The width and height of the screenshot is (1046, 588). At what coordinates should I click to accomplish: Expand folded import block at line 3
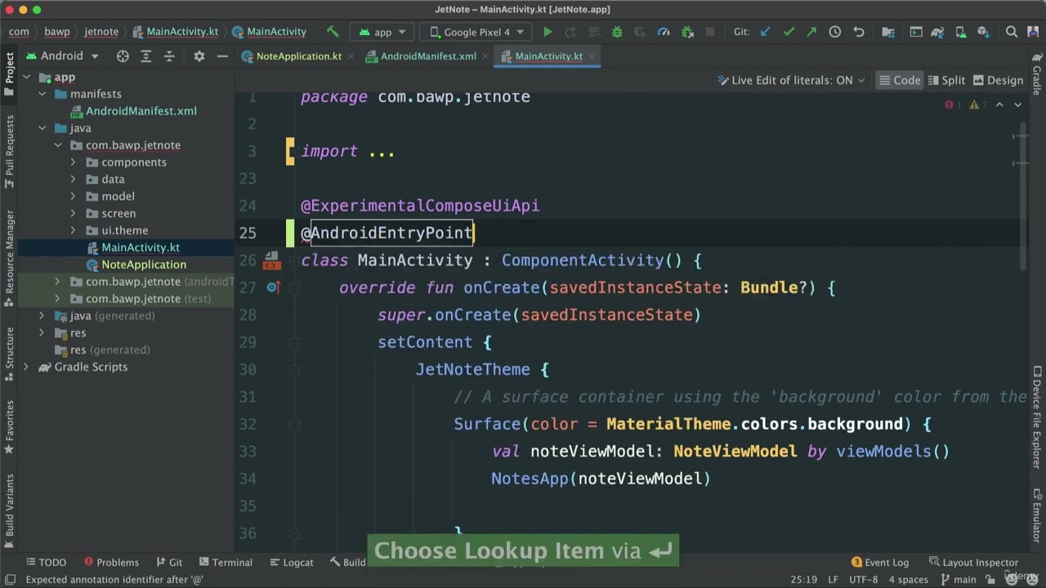coord(382,152)
